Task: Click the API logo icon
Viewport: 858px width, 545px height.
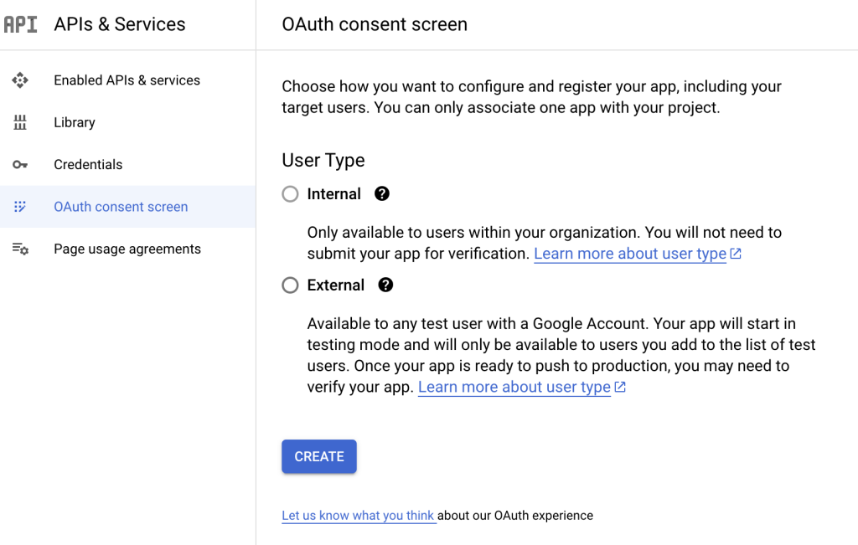Action: [20, 24]
